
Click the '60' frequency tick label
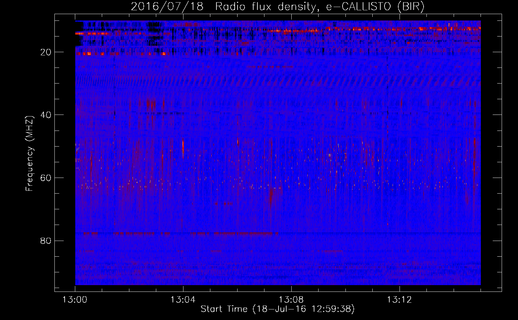coord(46,178)
